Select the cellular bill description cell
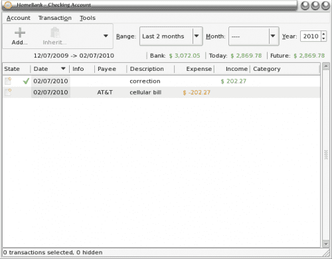This screenshot has width=332, height=259. point(145,92)
